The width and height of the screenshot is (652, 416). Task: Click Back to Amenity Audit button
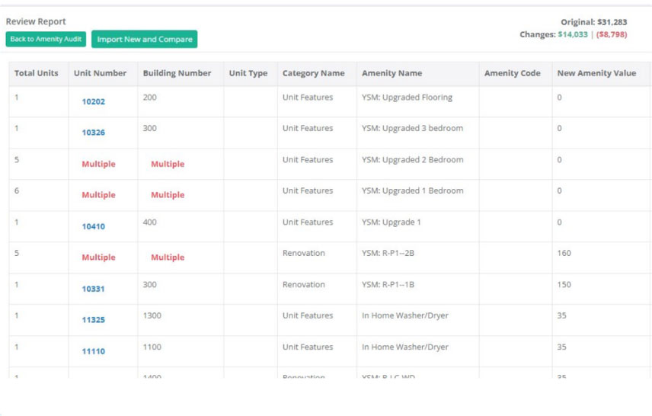pyautogui.click(x=46, y=39)
